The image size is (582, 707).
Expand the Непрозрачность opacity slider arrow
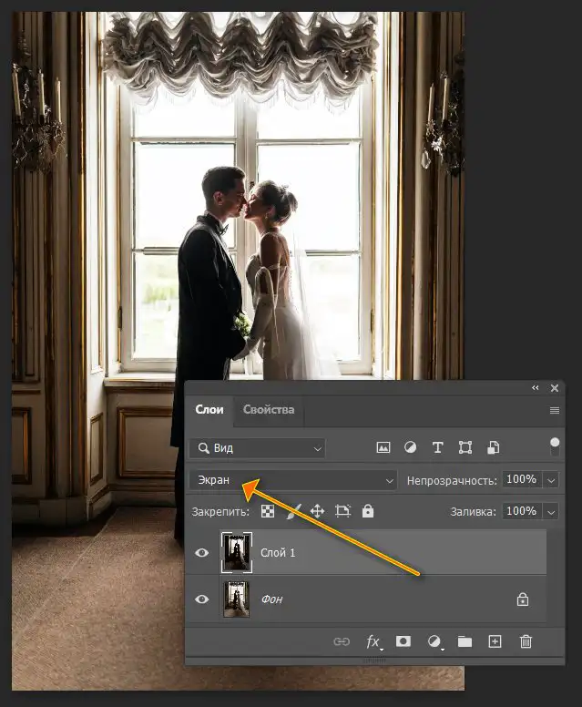pos(551,481)
